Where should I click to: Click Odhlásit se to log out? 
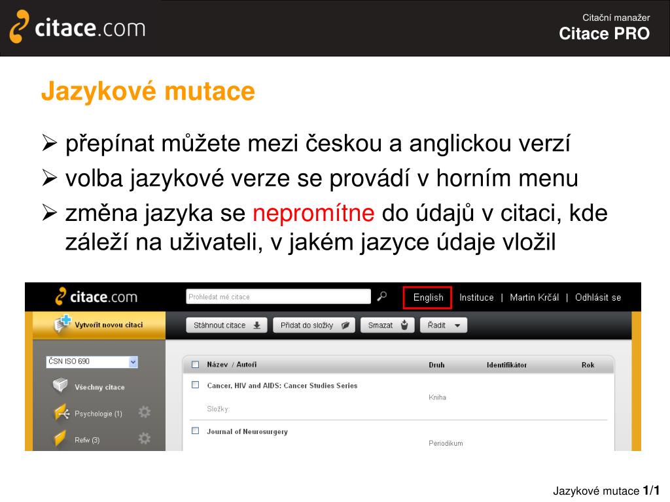598,297
